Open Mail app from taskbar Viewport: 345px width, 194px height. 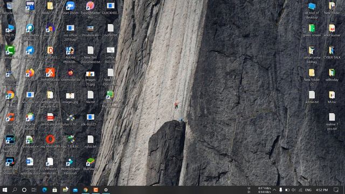tap(75, 190)
